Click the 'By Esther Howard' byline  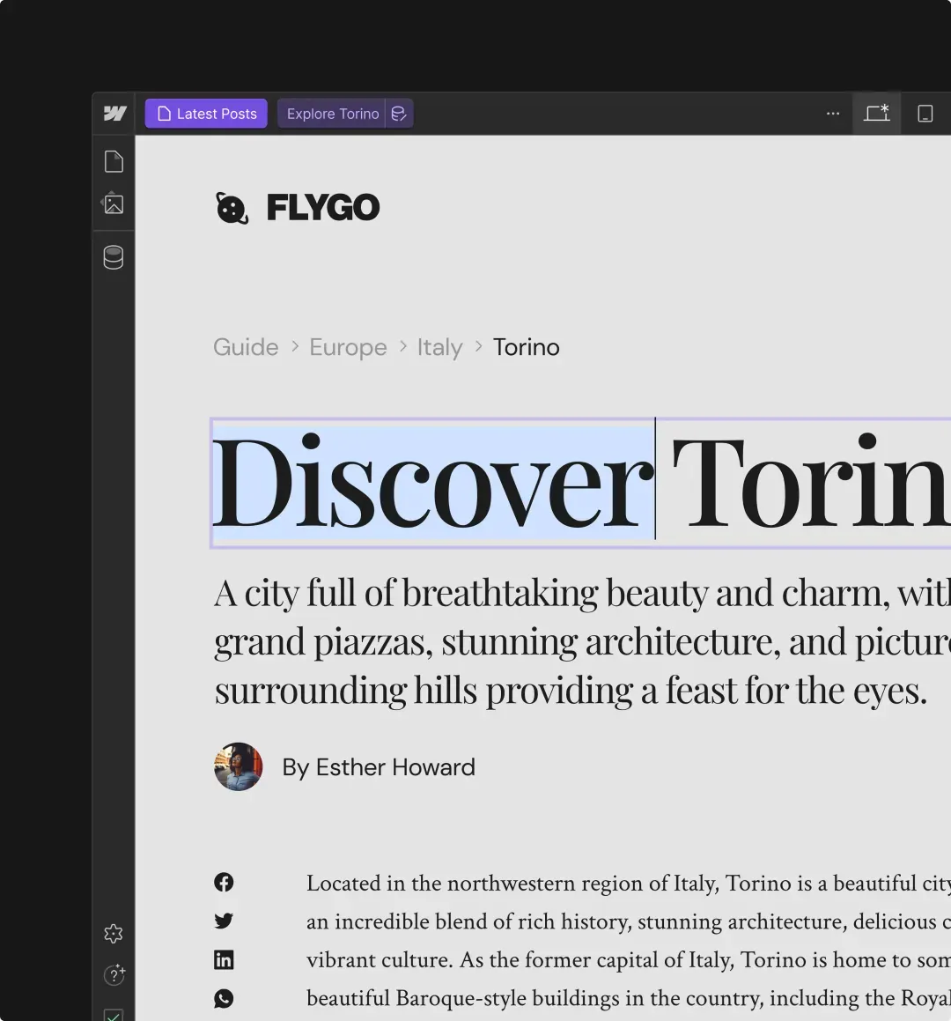[379, 767]
